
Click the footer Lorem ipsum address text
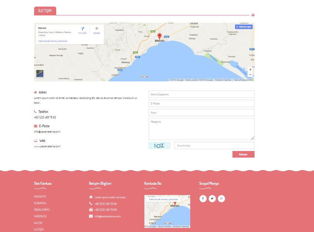[x=111, y=197]
